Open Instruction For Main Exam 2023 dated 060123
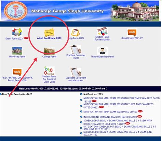Screen dimensions: 162x141 (x=110, y=117)
